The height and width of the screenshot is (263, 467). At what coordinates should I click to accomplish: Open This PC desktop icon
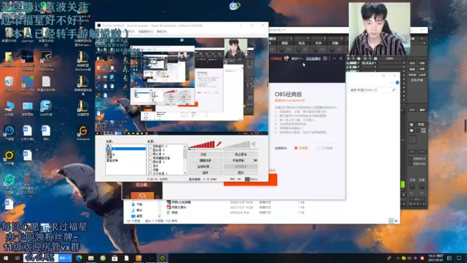point(9,109)
